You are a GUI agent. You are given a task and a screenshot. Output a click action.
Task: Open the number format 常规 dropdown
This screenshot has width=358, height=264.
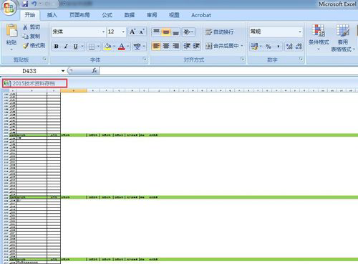pos(300,32)
